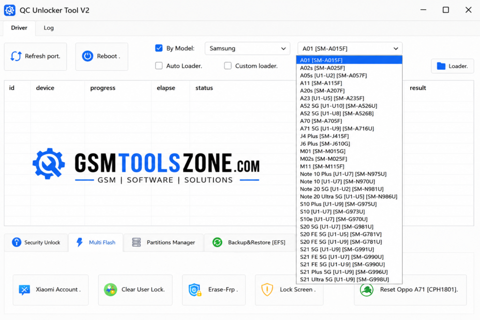
Task: Collapse the A01 [SM-A015F] model dropdown
Action: pyautogui.click(x=350, y=49)
